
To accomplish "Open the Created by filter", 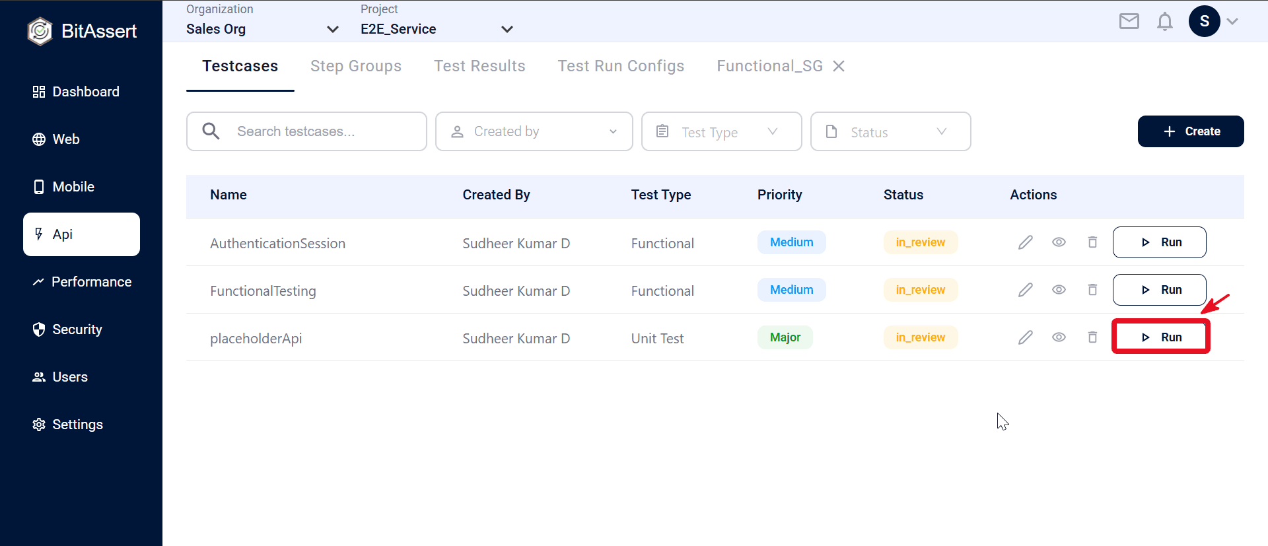I will (x=534, y=131).
